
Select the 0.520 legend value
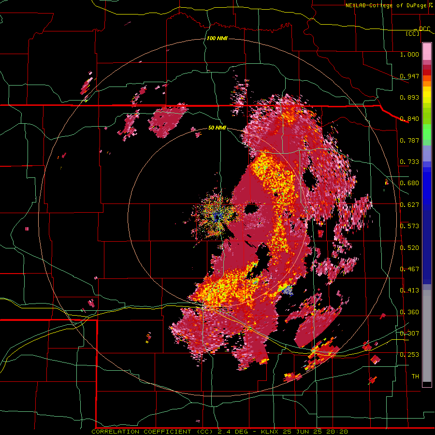409,248
